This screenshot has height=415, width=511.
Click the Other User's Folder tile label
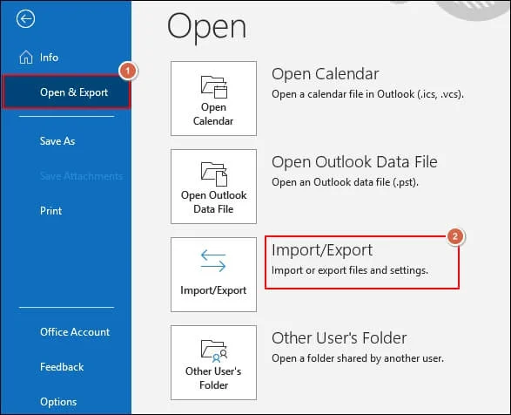213,378
